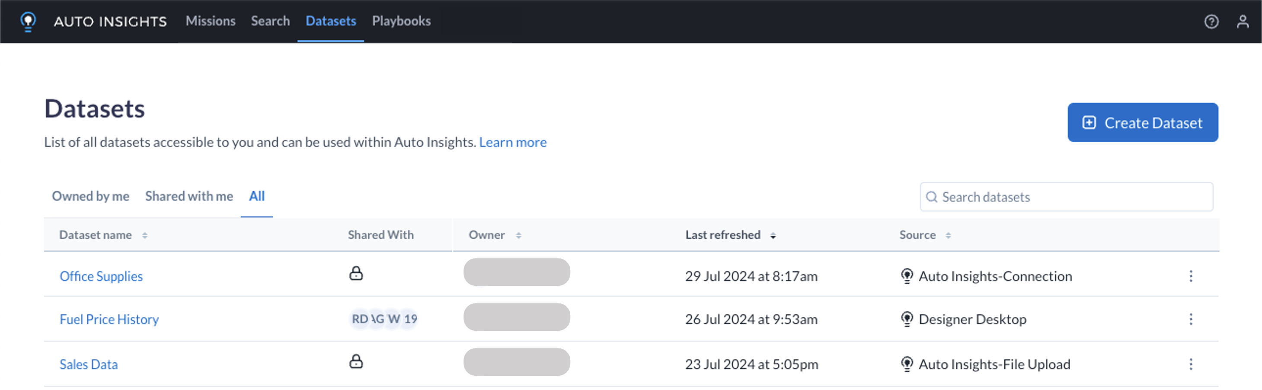The height and width of the screenshot is (390, 1262).
Task: Click the lock icon on Sales Data row
Action: coord(357,362)
